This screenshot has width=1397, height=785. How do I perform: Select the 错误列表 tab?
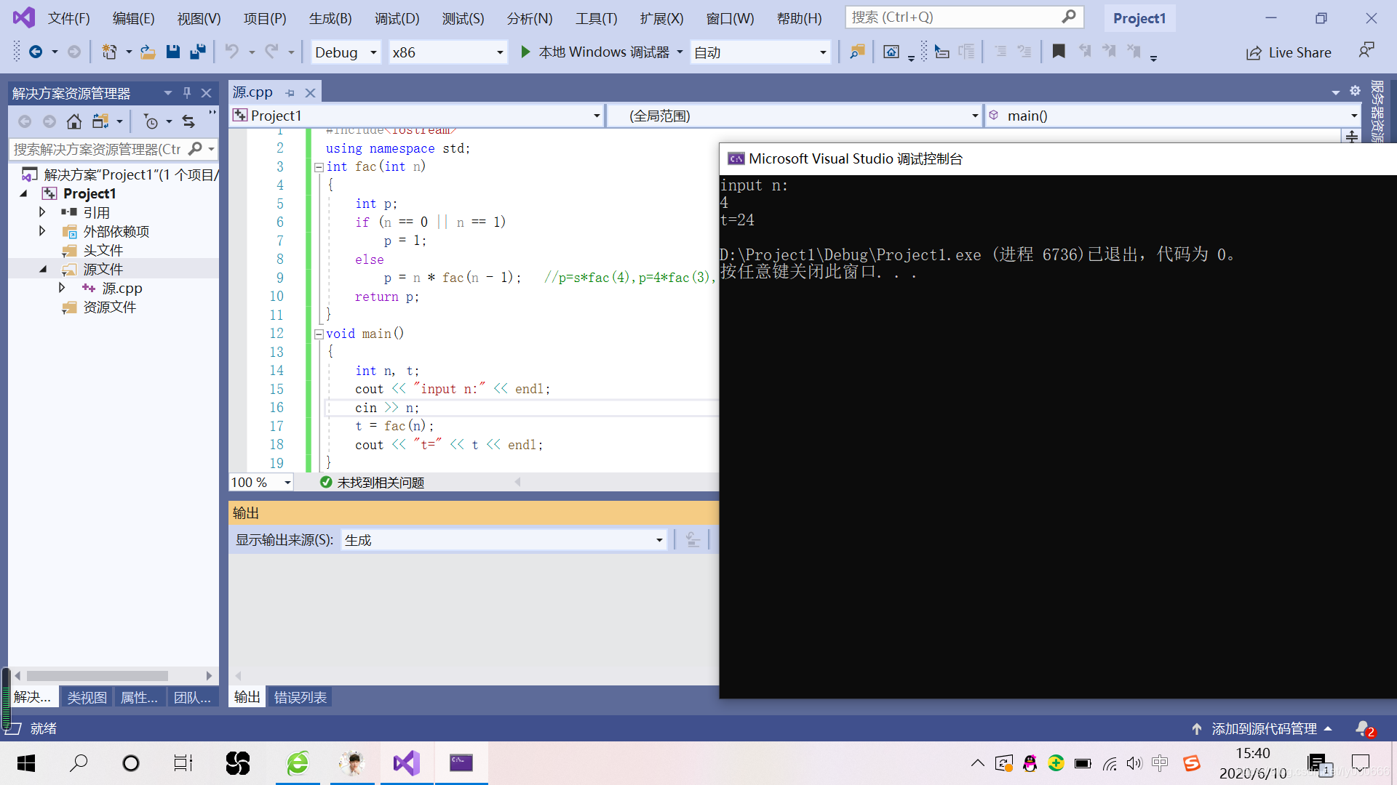click(x=299, y=697)
